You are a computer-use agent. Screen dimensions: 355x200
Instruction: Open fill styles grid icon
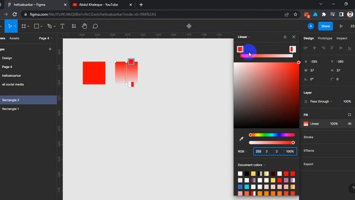pyautogui.click(x=349, y=115)
